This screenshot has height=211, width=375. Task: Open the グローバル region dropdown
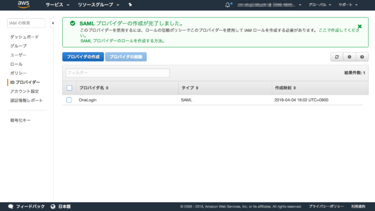[320, 5]
